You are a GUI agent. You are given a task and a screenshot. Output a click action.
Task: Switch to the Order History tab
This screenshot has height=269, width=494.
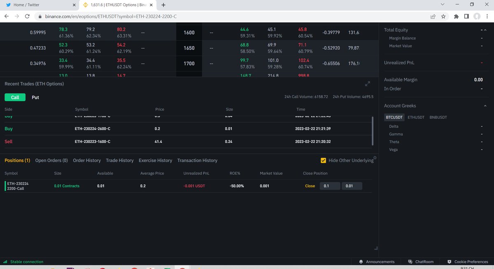click(x=87, y=160)
